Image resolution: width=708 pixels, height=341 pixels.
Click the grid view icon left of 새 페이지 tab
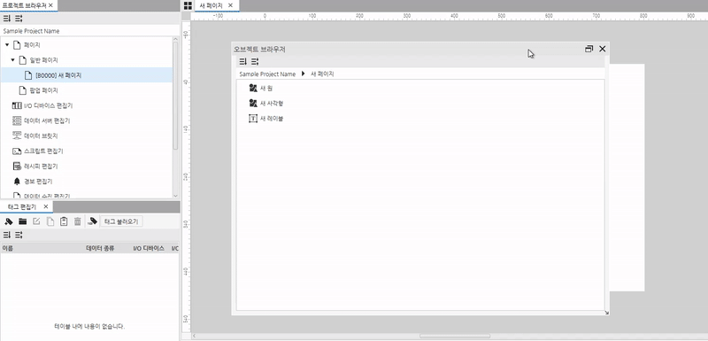click(188, 5)
